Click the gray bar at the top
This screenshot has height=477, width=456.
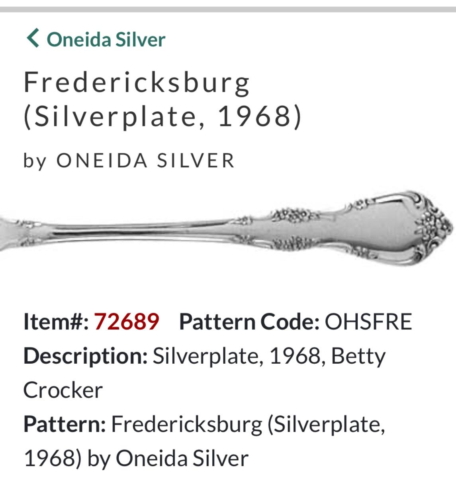228,9
